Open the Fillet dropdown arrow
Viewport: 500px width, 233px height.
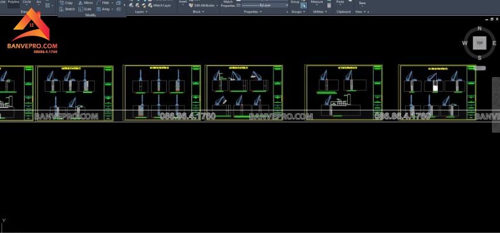click(x=112, y=2)
